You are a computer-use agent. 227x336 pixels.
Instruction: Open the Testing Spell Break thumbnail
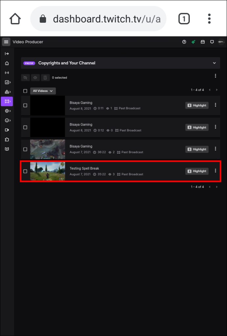tap(47, 171)
